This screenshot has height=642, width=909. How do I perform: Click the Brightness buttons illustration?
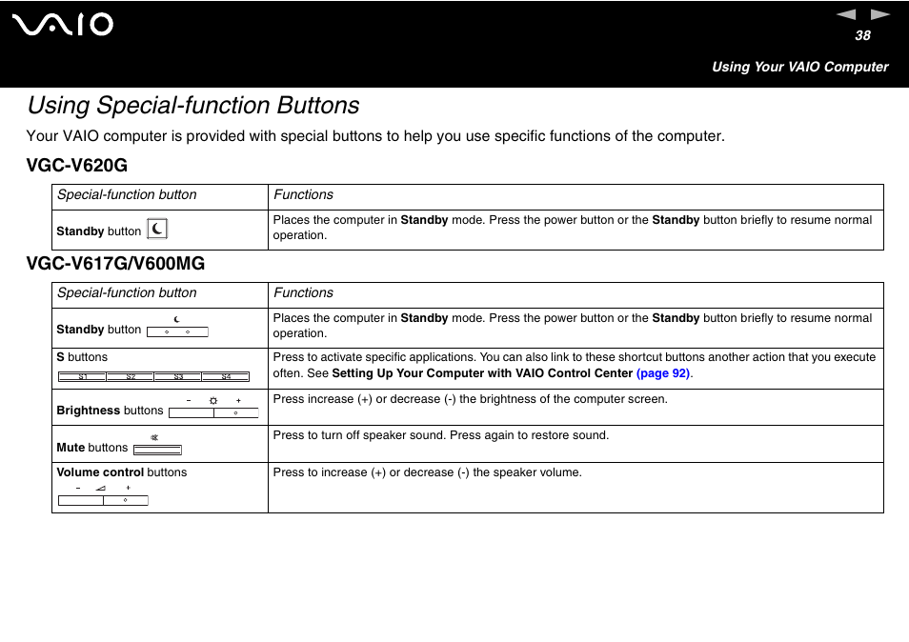click(x=213, y=408)
